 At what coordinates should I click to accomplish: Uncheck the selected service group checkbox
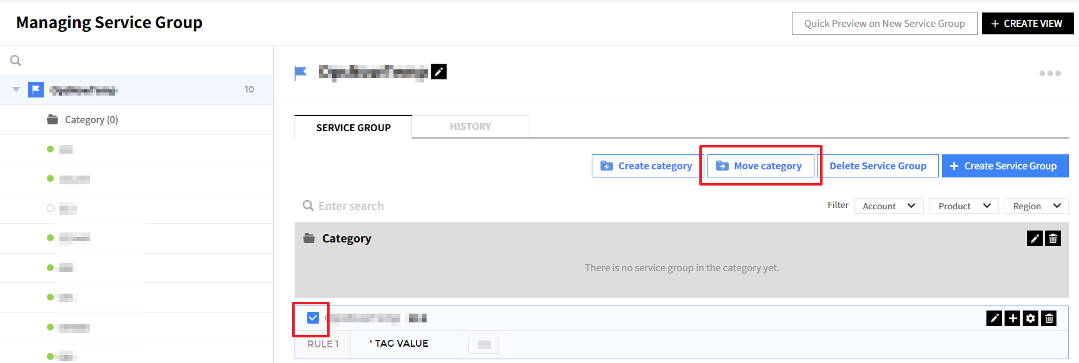coord(313,318)
